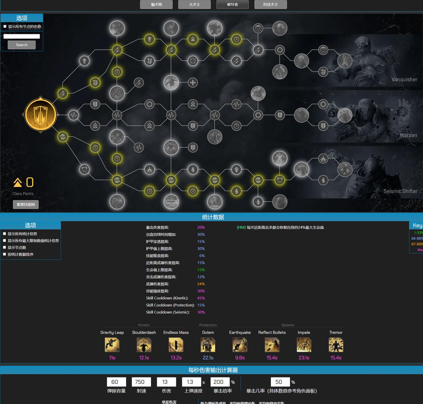
Task: Click the 统计数据 section header
Action: tap(212, 217)
